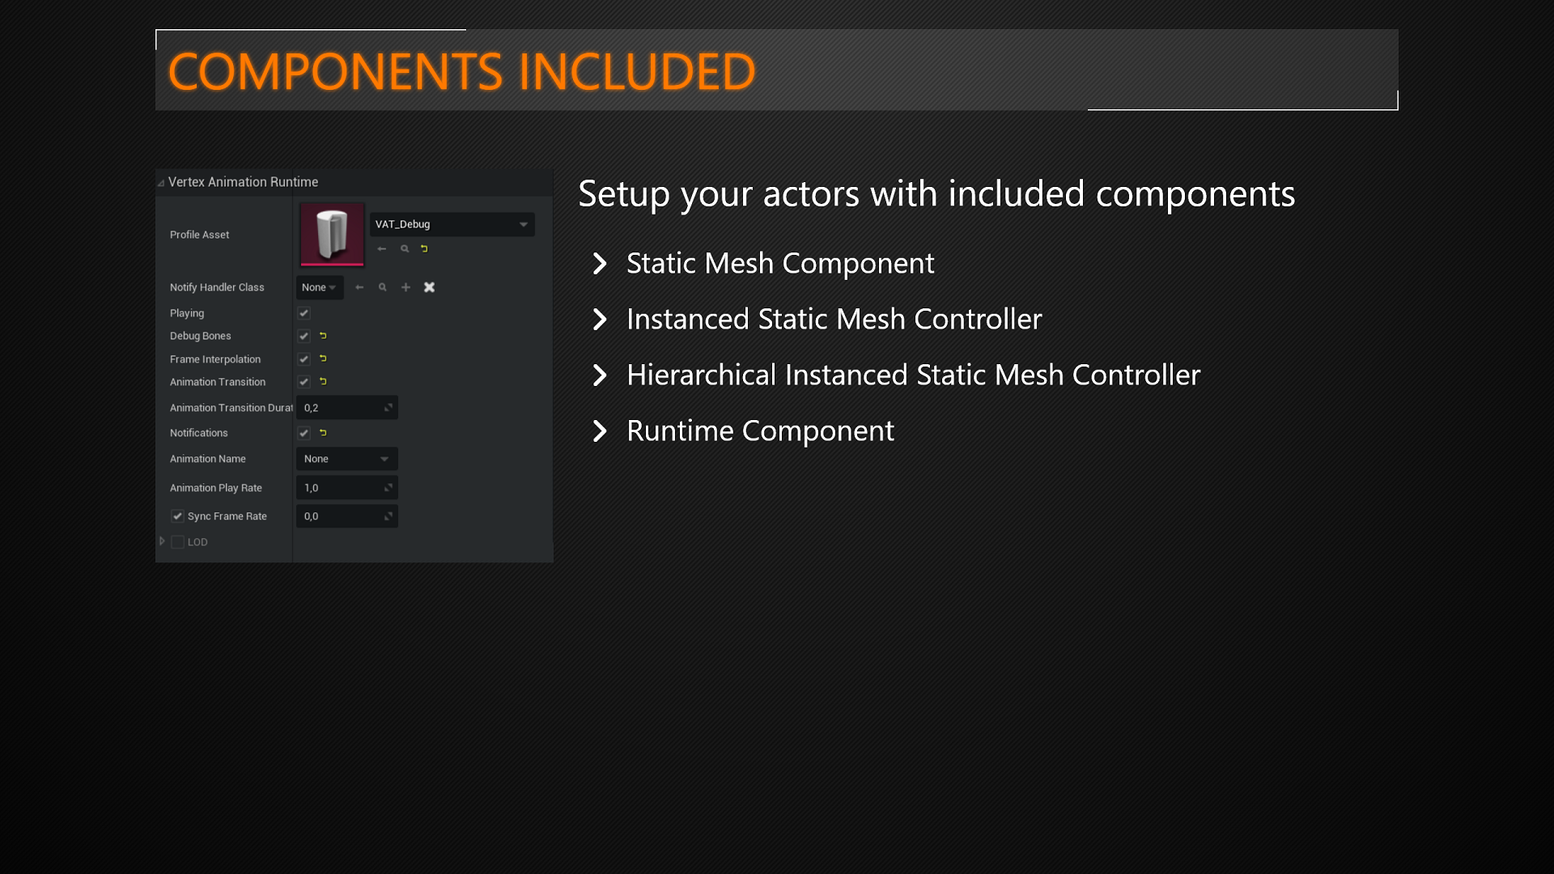Reset Debug Bones using the yellow revert arrow
Viewport: 1554px width, 874px height.
324,336
